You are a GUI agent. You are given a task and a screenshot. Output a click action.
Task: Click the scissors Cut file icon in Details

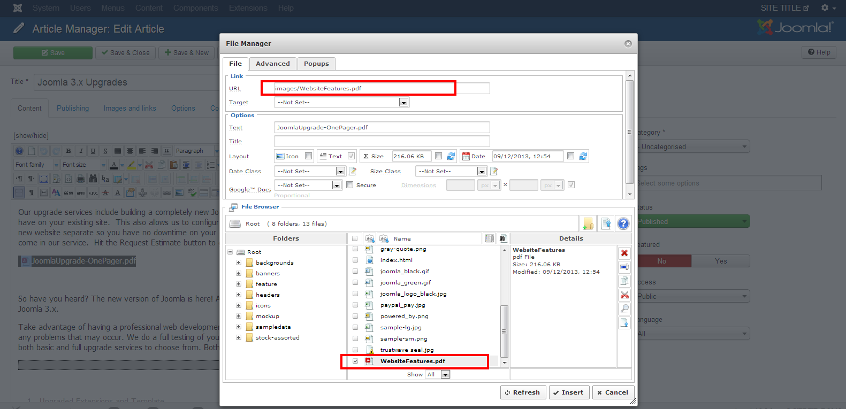[x=624, y=295]
